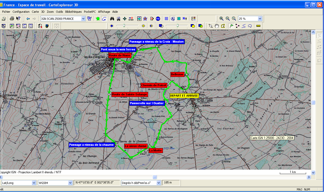Open the IGN SCAN 25000 FRANCE dropdown
Screen dimensions: 324x192
pos(83,18)
